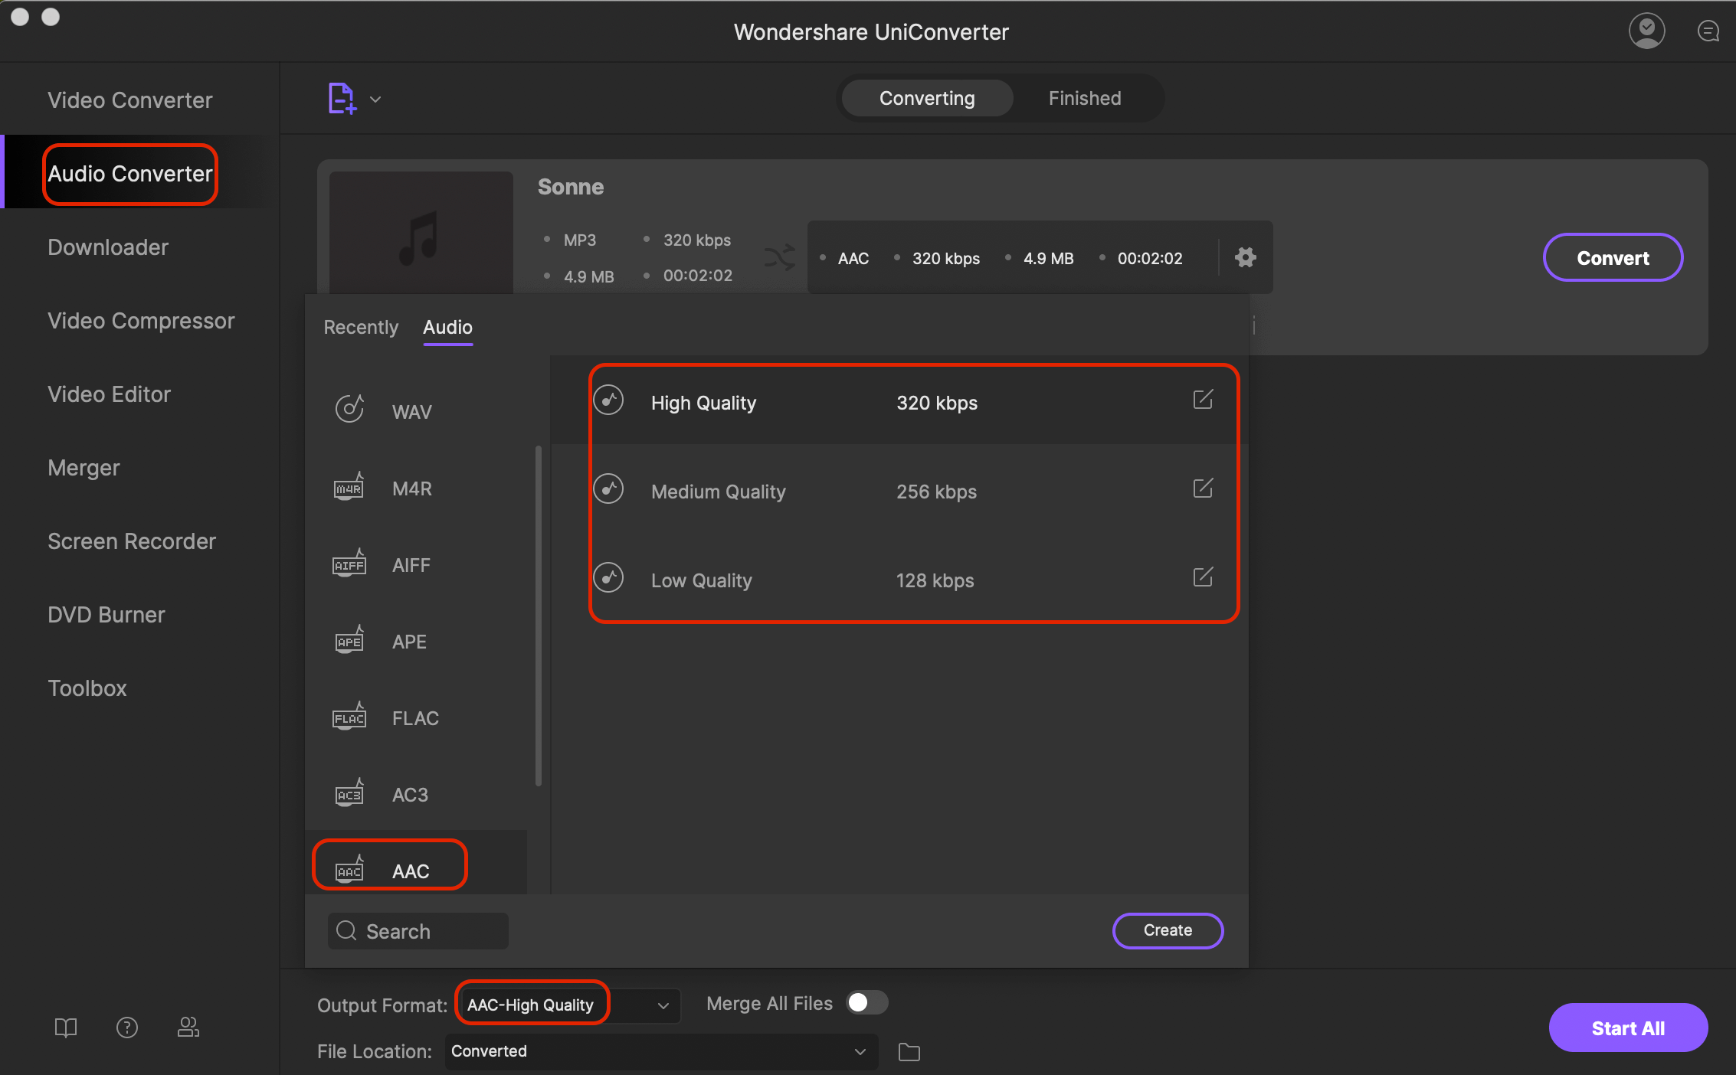The height and width of the screenshot is (1075, 1736).
Task: Select the AC3 audio format icon
Action: 349,793
